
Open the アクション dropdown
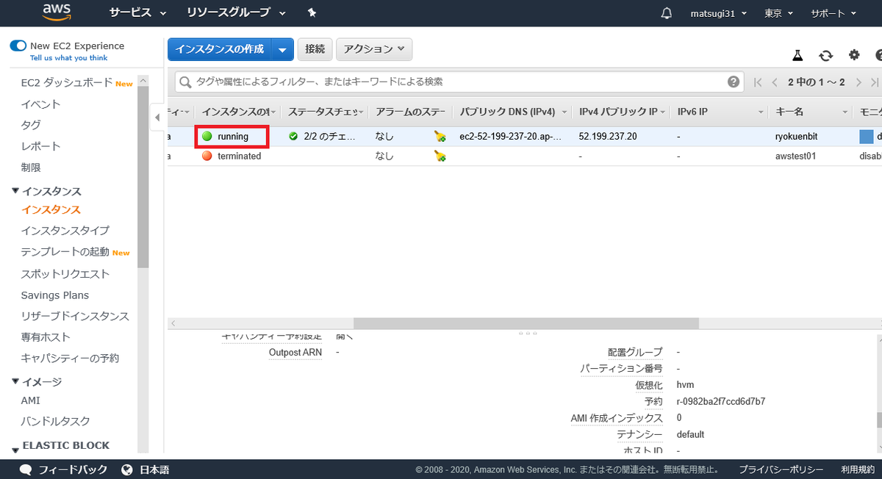tap(374, 49)
